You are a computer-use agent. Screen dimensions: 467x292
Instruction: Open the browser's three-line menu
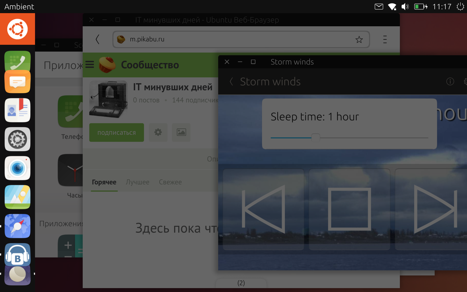click(385, 39)
